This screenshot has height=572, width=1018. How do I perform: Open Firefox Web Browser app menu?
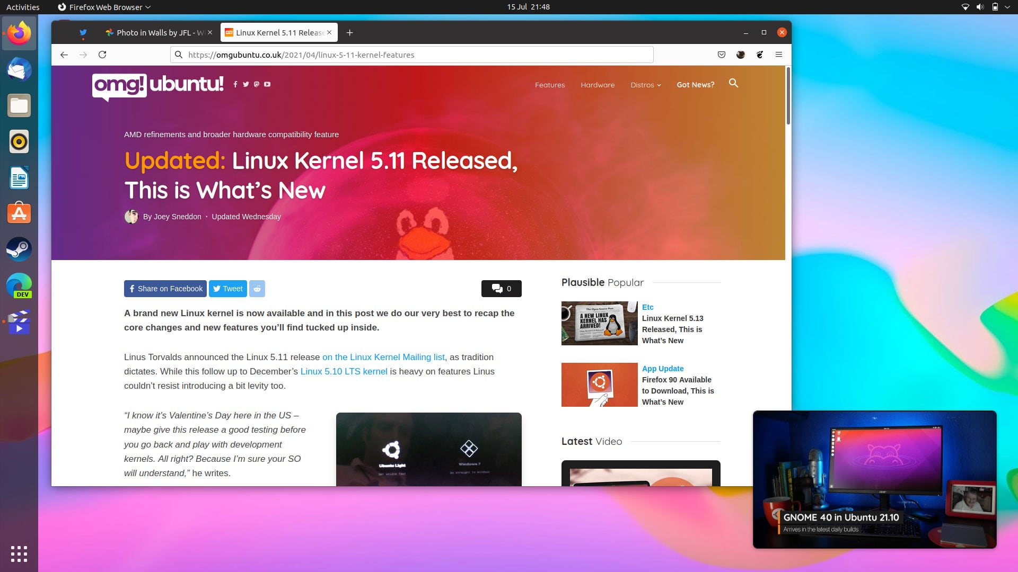(x=104, y=7)
